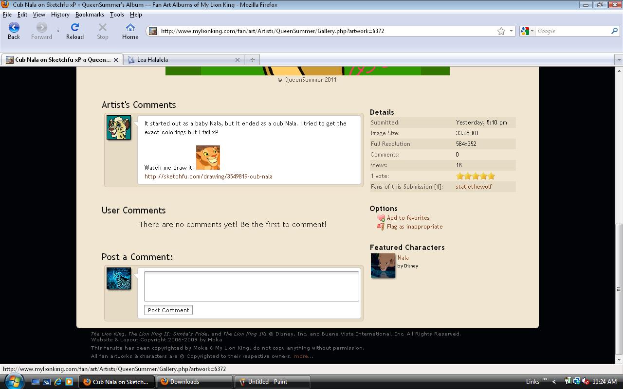The width and height of the screenshot is (623, 389).
Task: Click the Add to favorites heart icon
Action: pos(381,218)
